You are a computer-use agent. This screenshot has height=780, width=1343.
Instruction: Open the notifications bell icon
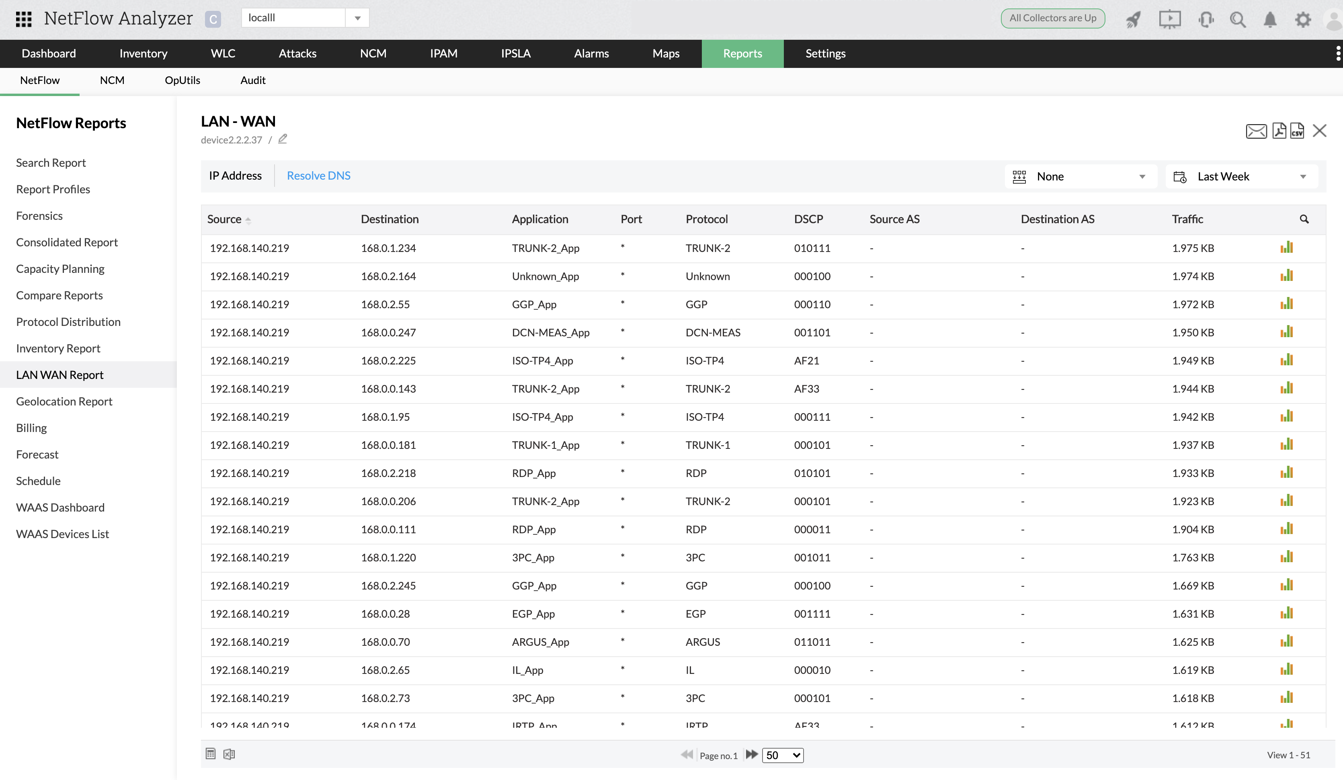pyautogui.click(x=1270, y=20)
